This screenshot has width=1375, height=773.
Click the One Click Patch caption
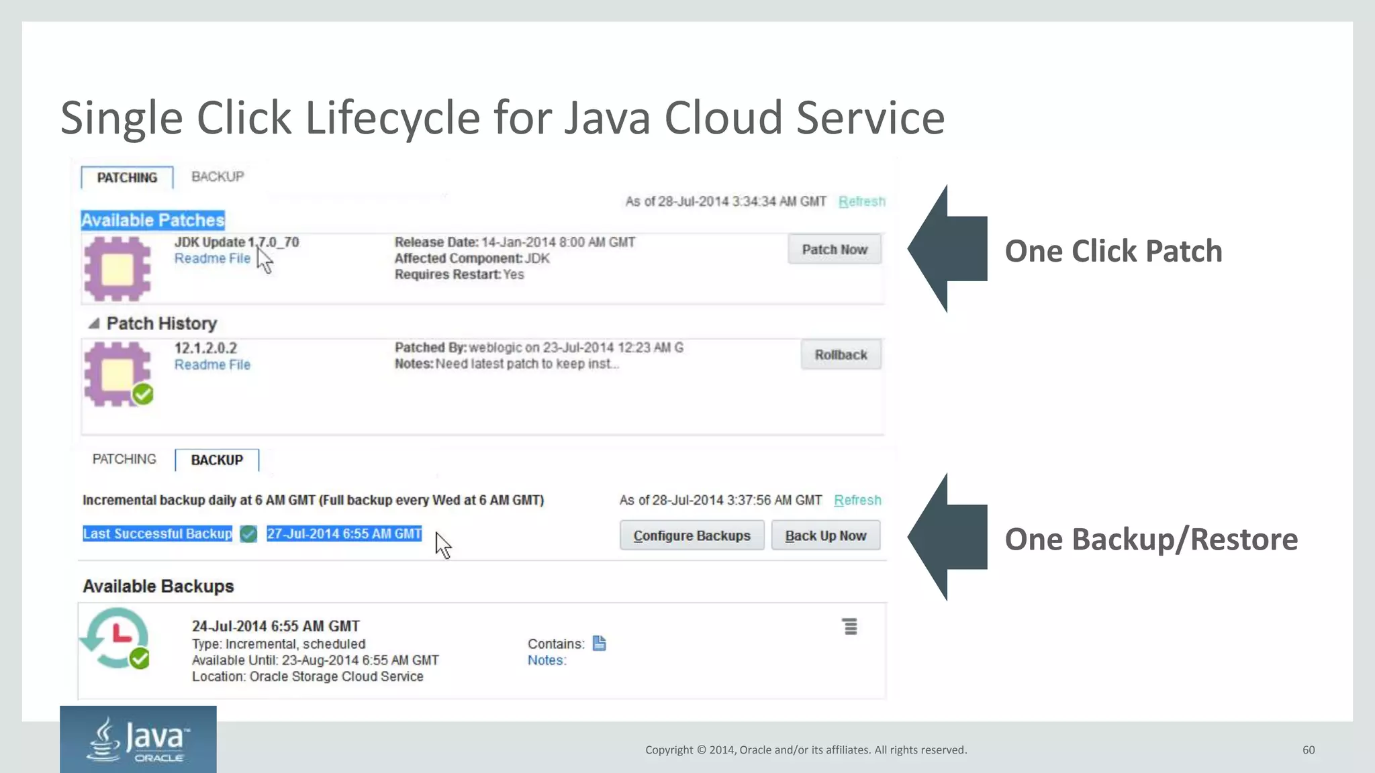pos(1113,251)
